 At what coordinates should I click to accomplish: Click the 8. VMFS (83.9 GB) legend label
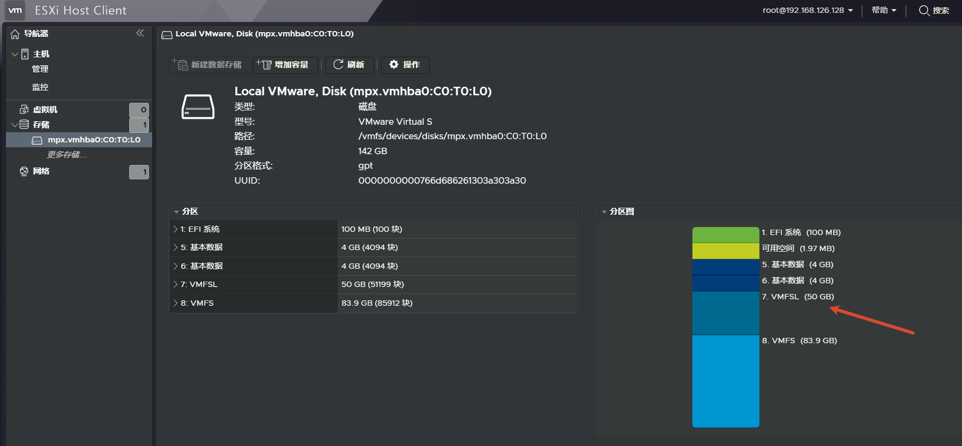tap(799, 341)
